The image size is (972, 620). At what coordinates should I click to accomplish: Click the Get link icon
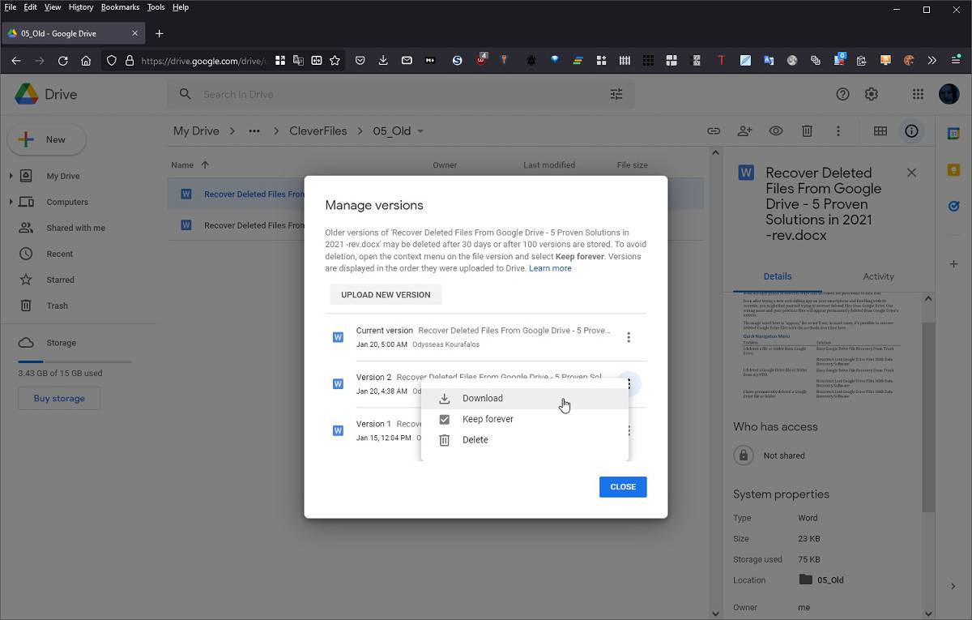[714, 130]
